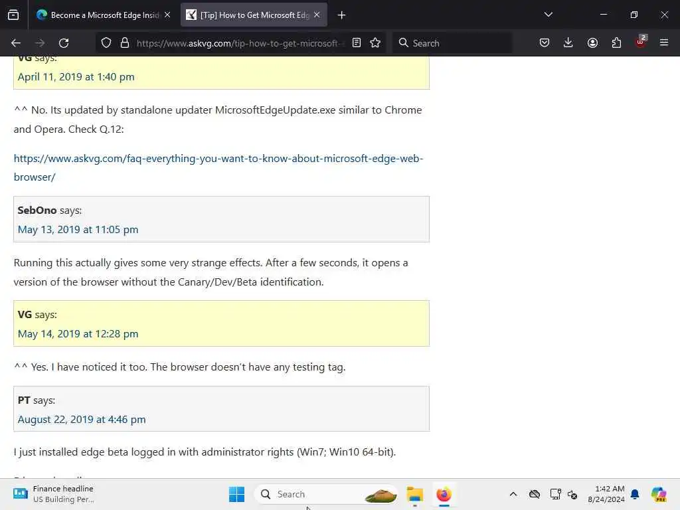Open August 22, 2019 at 4:46 pm permalink

(x=82, y=420)
